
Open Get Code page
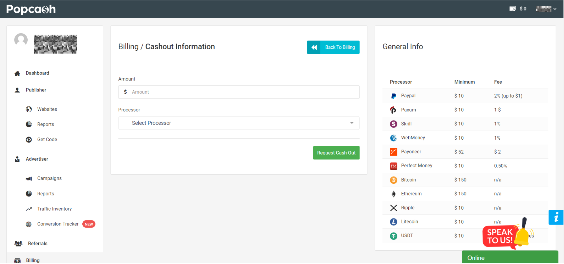point(47,140)
